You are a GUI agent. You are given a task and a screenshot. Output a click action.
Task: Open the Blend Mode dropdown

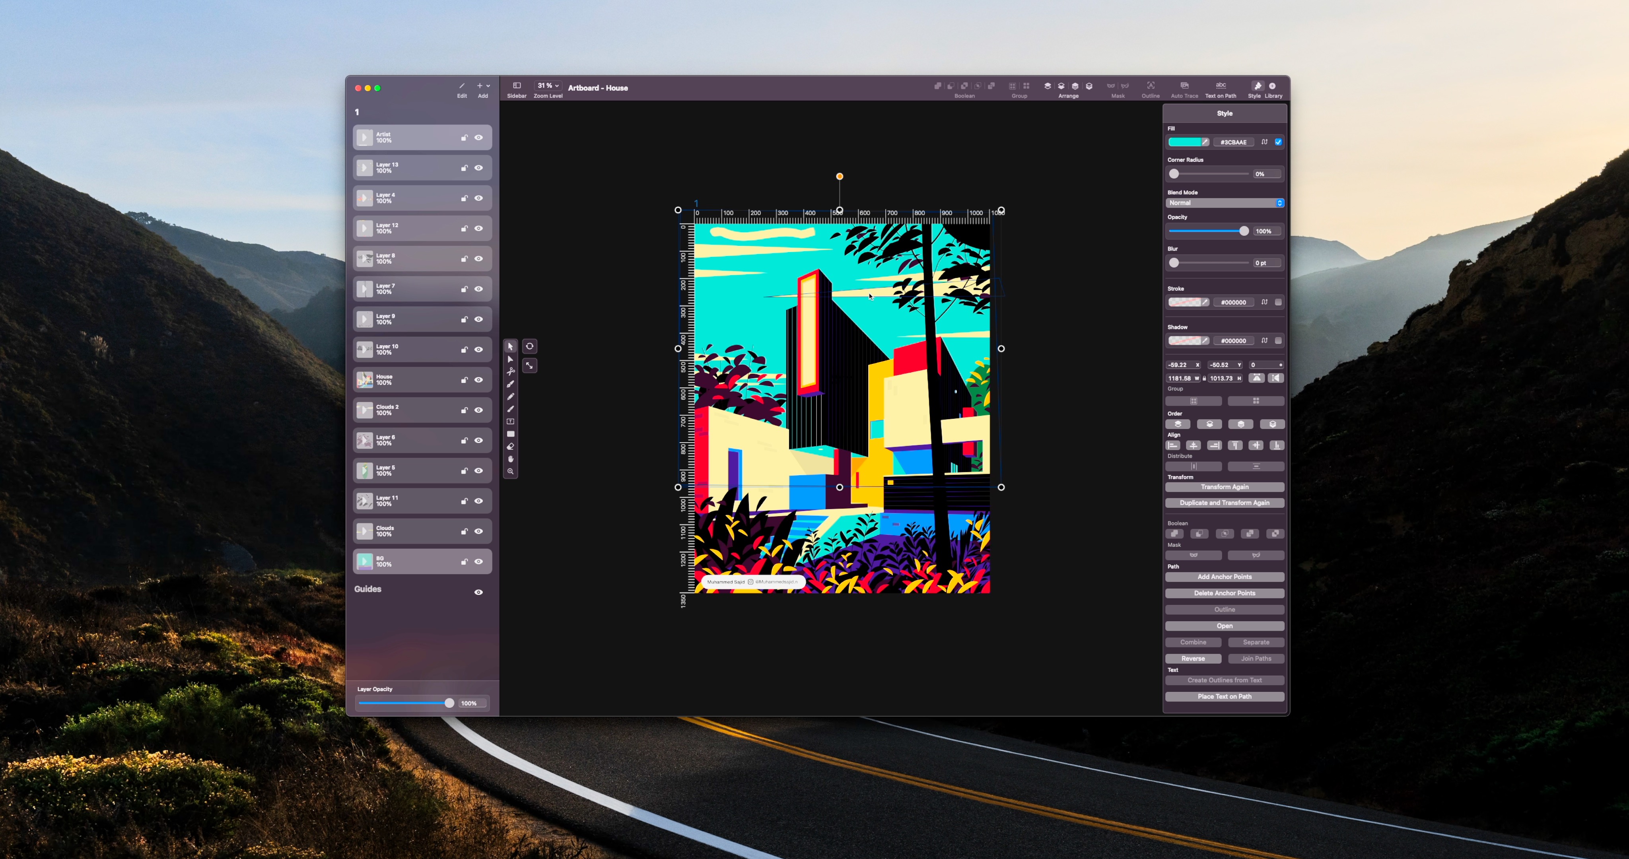(1224, 203)
